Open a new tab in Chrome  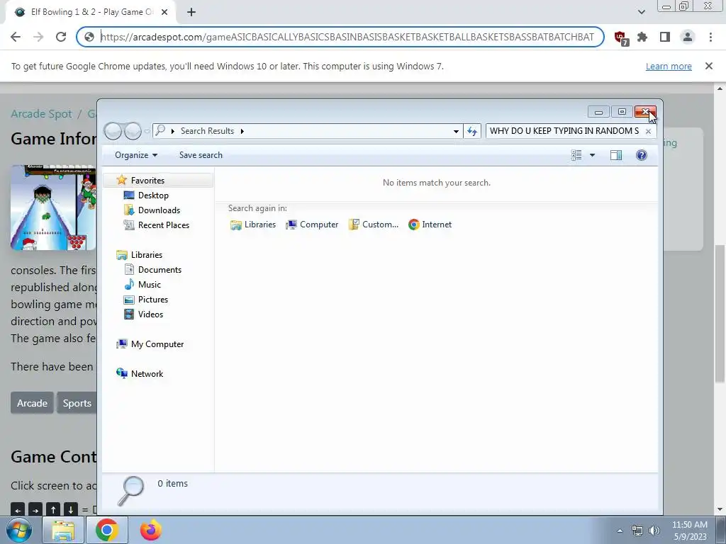[x=191, y=12]
